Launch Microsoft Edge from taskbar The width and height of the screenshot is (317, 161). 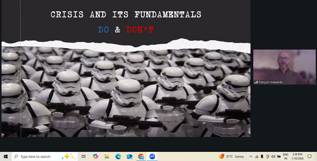tap(118, 156)
